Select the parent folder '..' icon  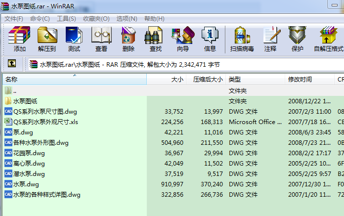click(8, 90)
